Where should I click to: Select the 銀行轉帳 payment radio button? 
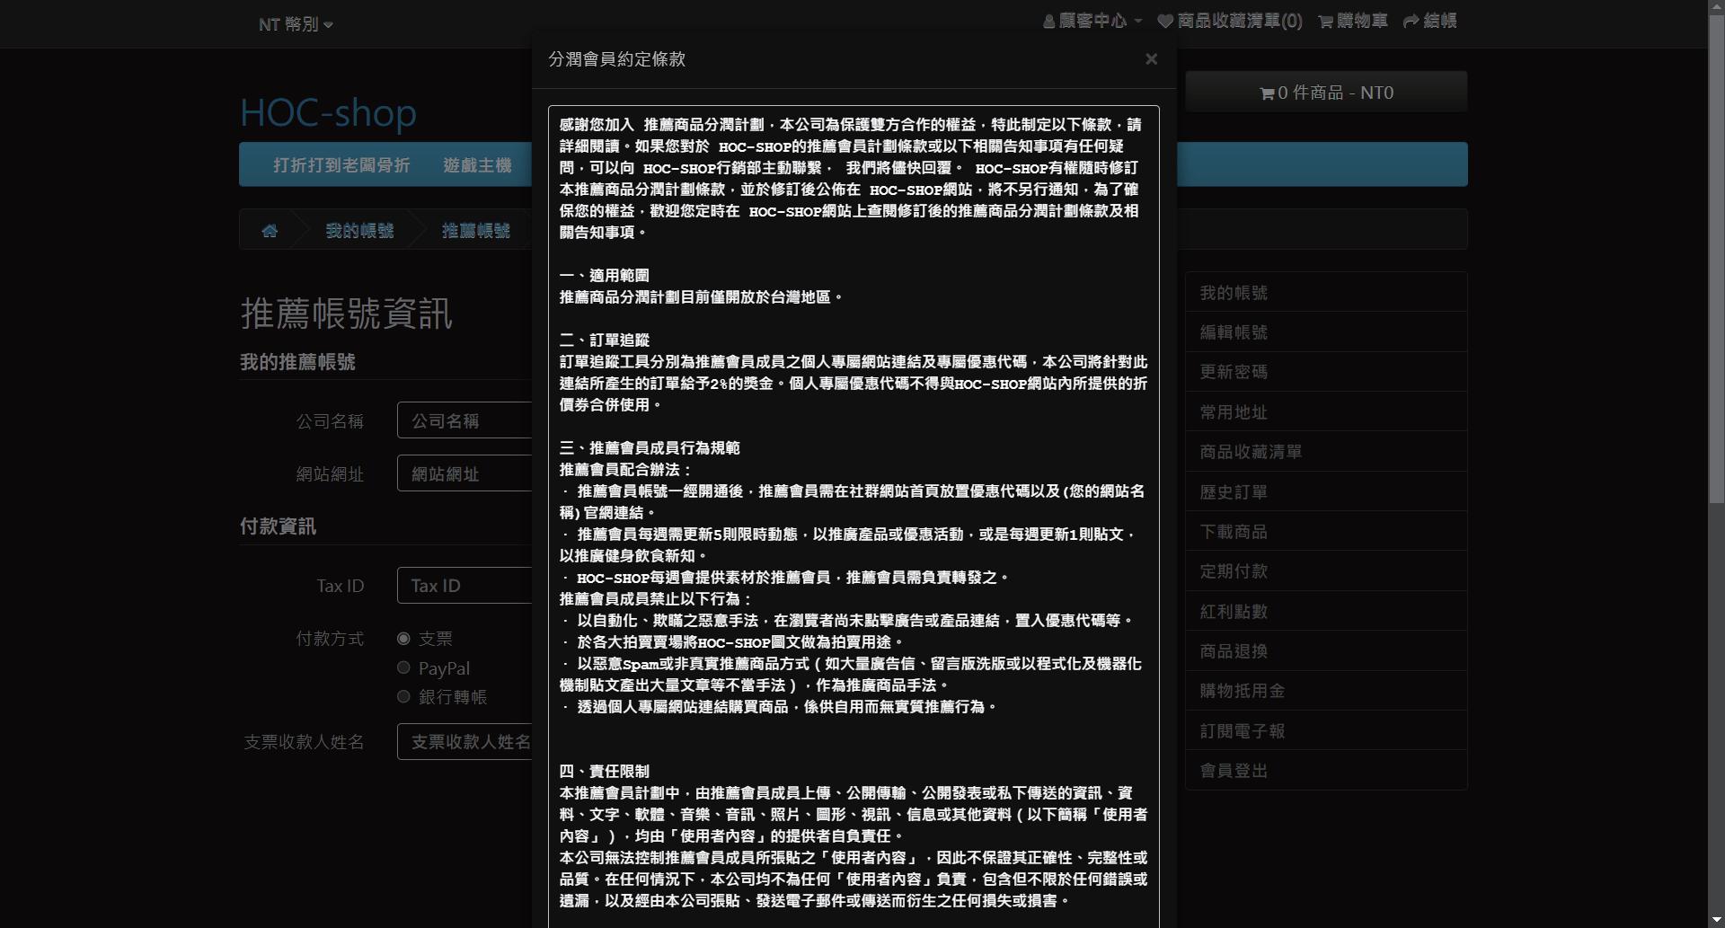point(403,696)
